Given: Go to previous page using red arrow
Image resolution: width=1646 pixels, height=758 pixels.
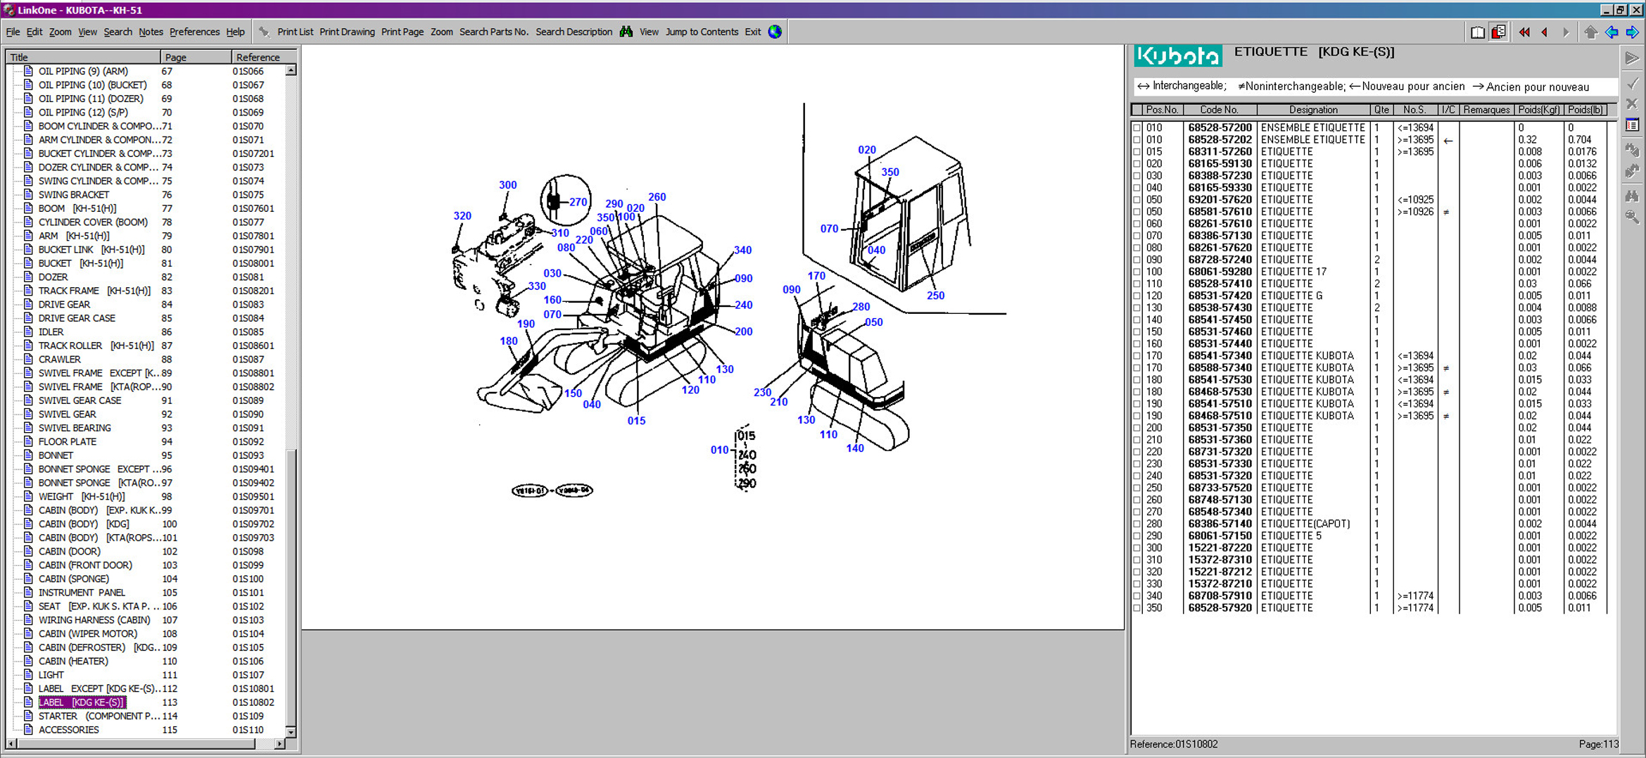Looking at the screenshot, I should coord(1545,32).
